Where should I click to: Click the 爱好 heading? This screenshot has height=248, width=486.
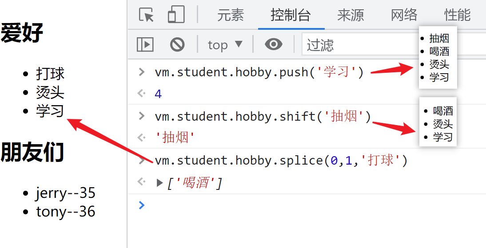[x=22, y=33]
